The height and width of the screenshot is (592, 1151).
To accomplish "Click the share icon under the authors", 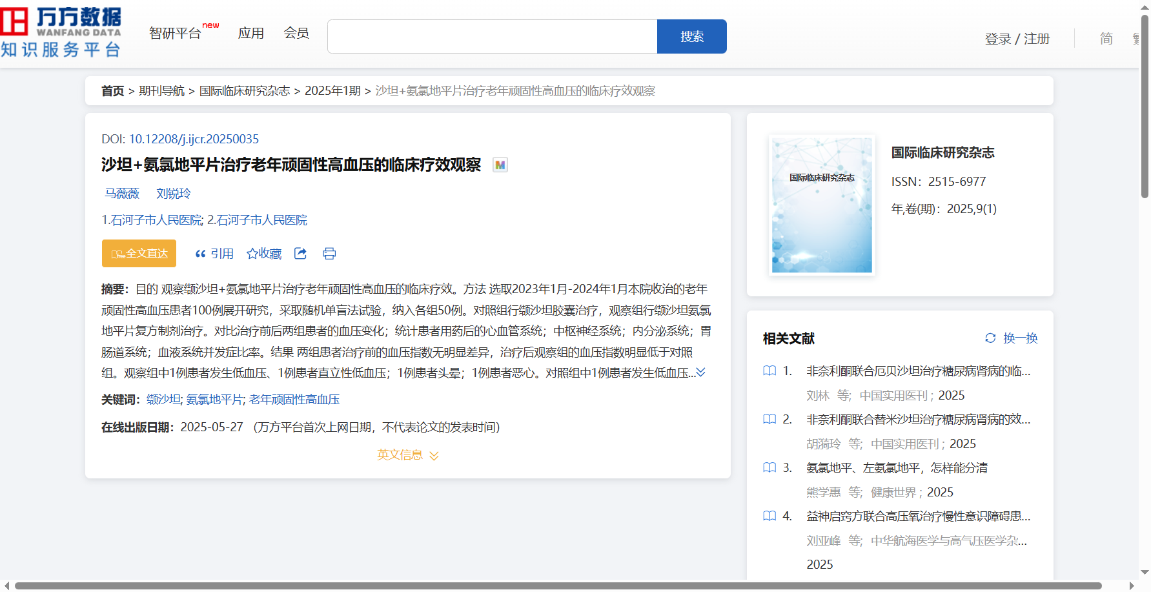I will [300, 254].
